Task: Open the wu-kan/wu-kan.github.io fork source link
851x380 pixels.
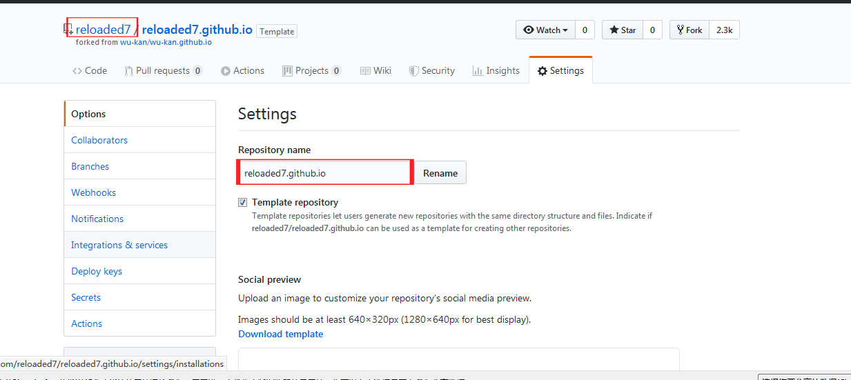Action: pos(166,42)
